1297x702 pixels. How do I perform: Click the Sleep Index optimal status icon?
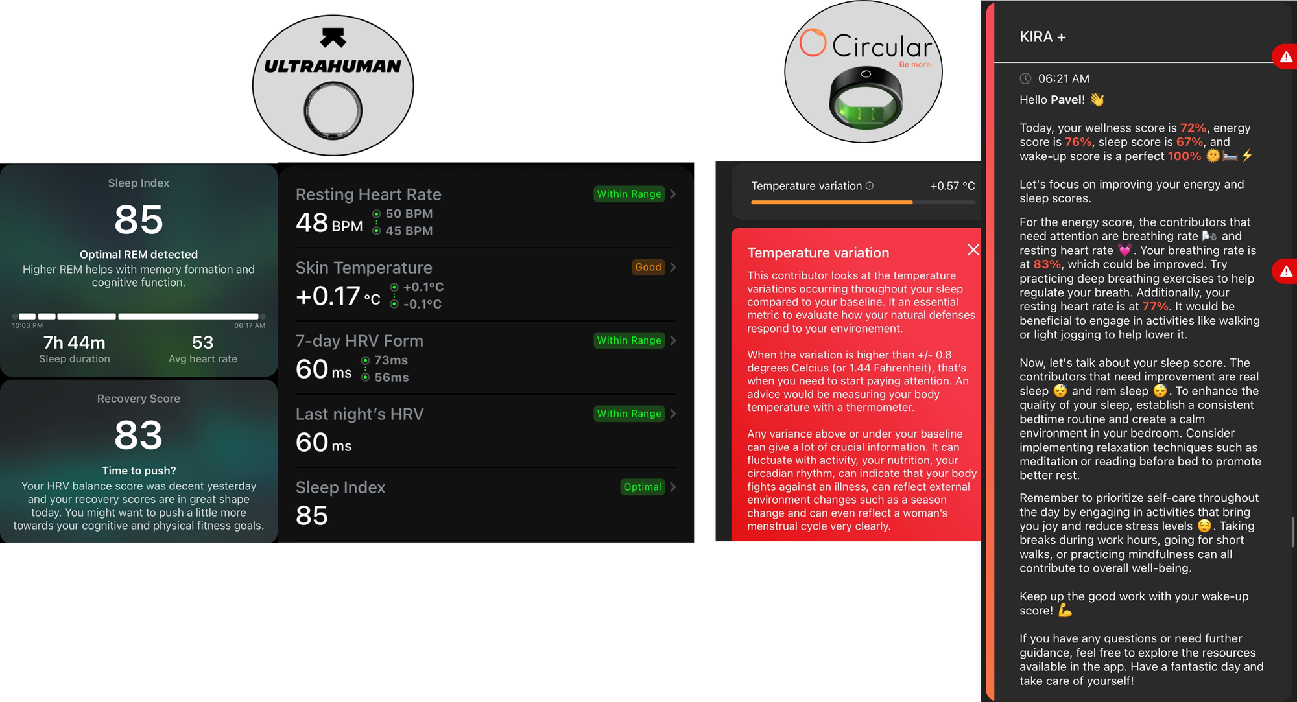(x=643, y=486)
